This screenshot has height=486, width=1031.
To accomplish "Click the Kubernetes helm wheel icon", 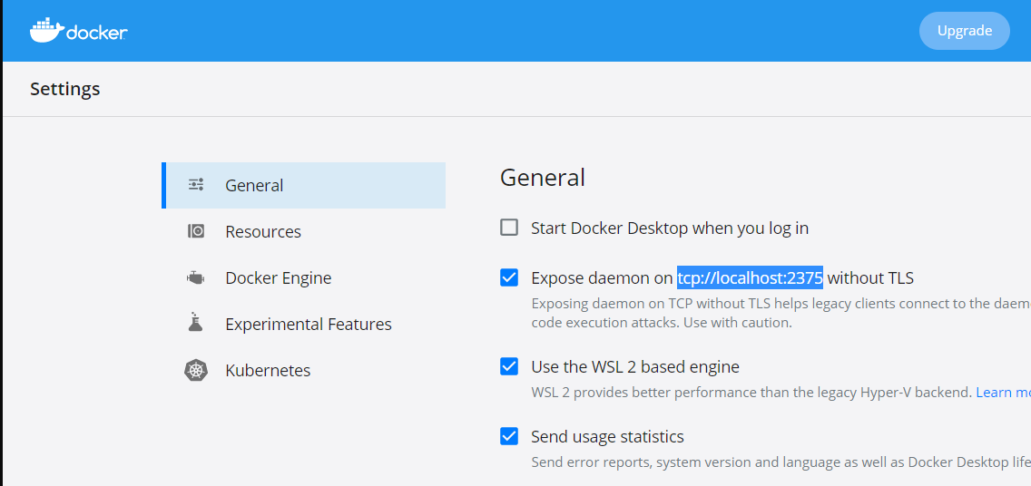I will click(196, 370).
